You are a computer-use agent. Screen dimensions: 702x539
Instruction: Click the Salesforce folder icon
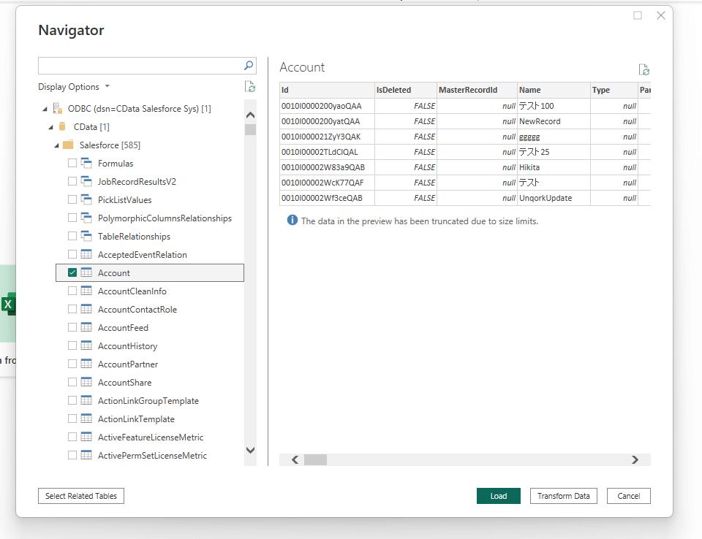pyautogui.click(x=68, y=145)
